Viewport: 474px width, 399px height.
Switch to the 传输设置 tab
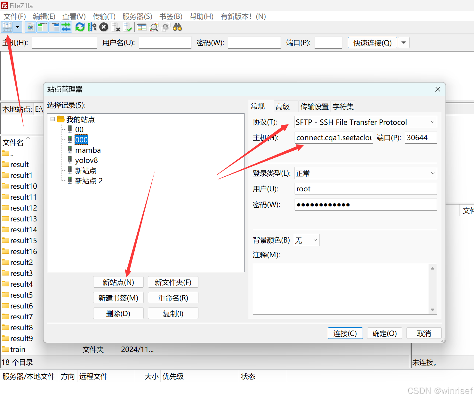(314, 107)
